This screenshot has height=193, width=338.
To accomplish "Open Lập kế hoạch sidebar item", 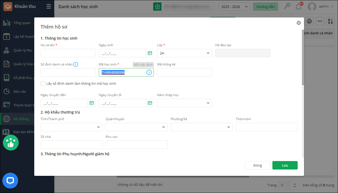I will click(x=24, y=36).
